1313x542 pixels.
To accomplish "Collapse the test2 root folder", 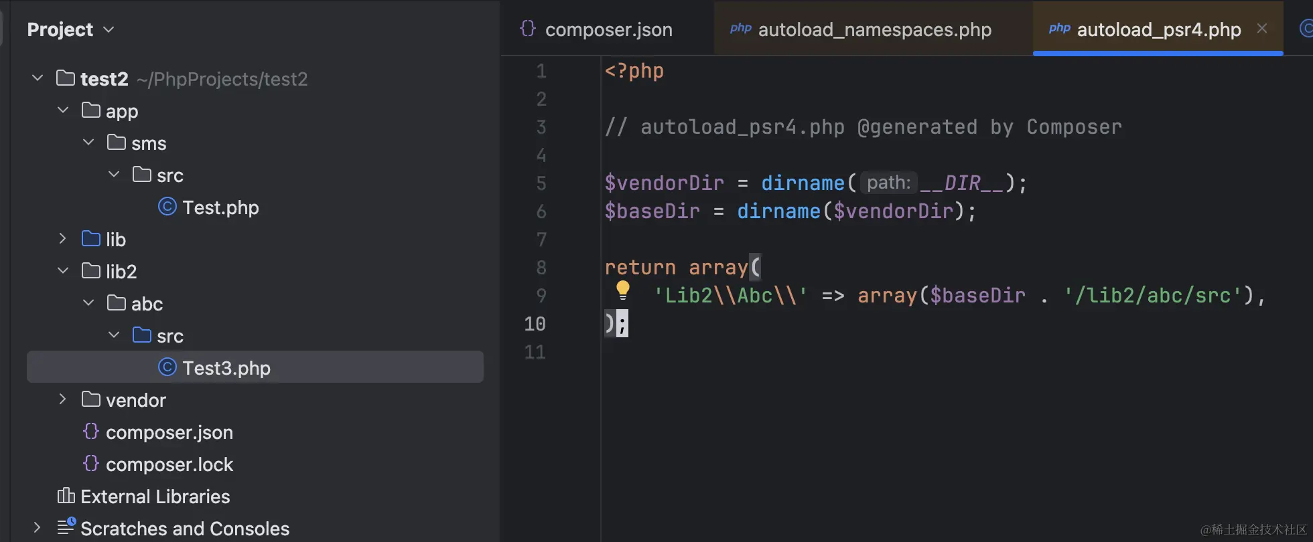I will (38, 78).
